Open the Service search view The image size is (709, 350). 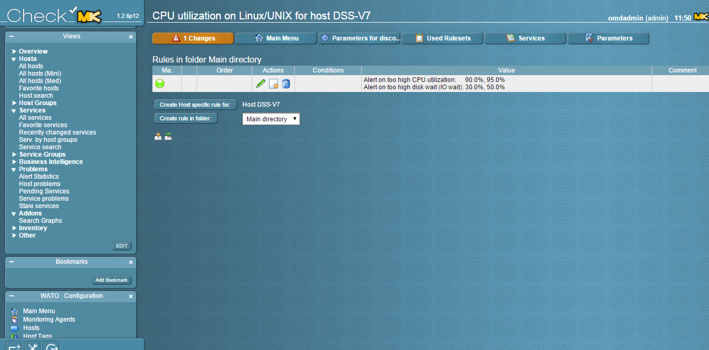tap(40, 147)
